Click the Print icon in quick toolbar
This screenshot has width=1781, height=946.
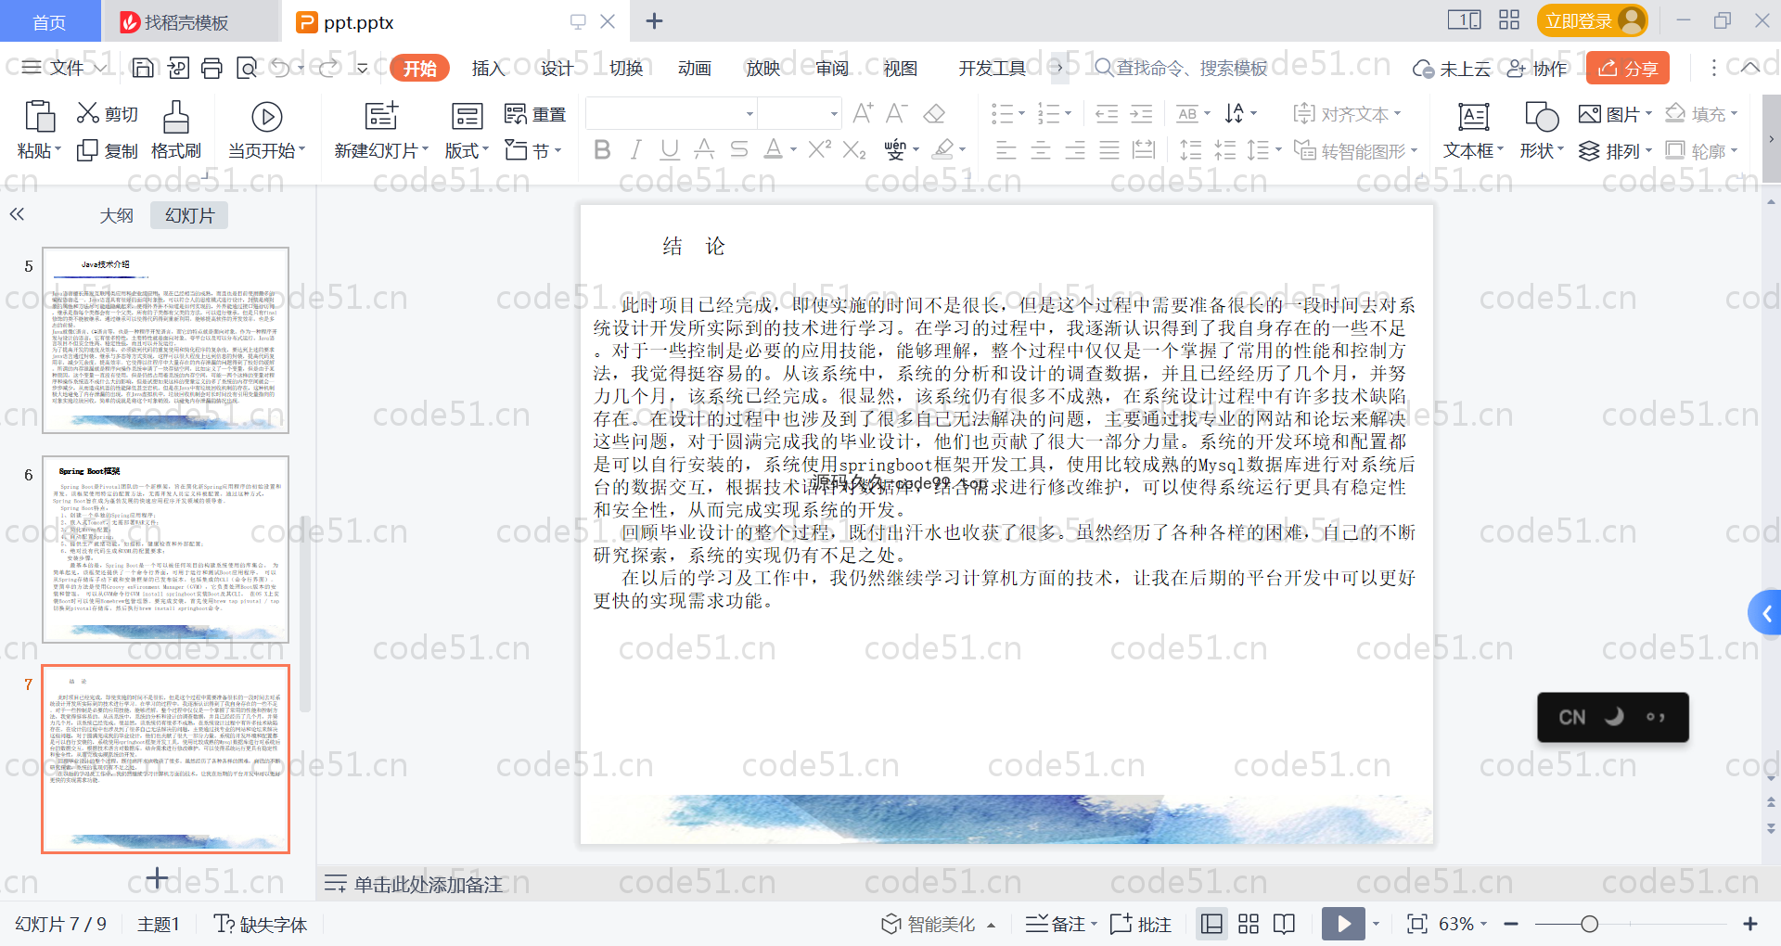coord(211,68)
